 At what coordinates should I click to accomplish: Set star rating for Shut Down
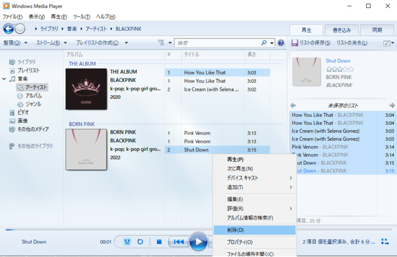pyautogui.click(x=340, y=69)
